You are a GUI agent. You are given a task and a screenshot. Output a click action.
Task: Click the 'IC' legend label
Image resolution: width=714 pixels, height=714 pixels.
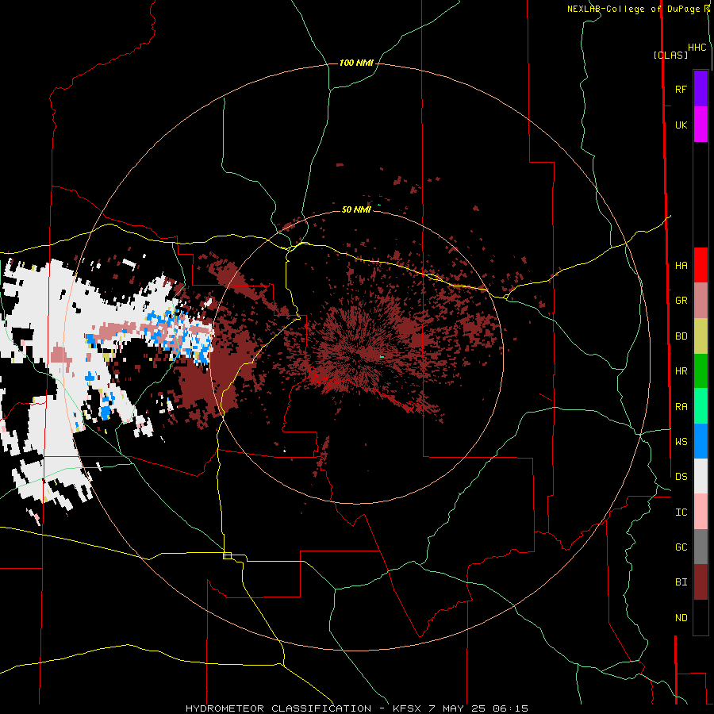click(681, 512)
